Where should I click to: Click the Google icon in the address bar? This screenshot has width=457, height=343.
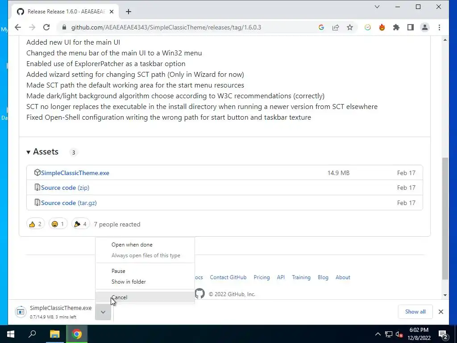[321, 27]
